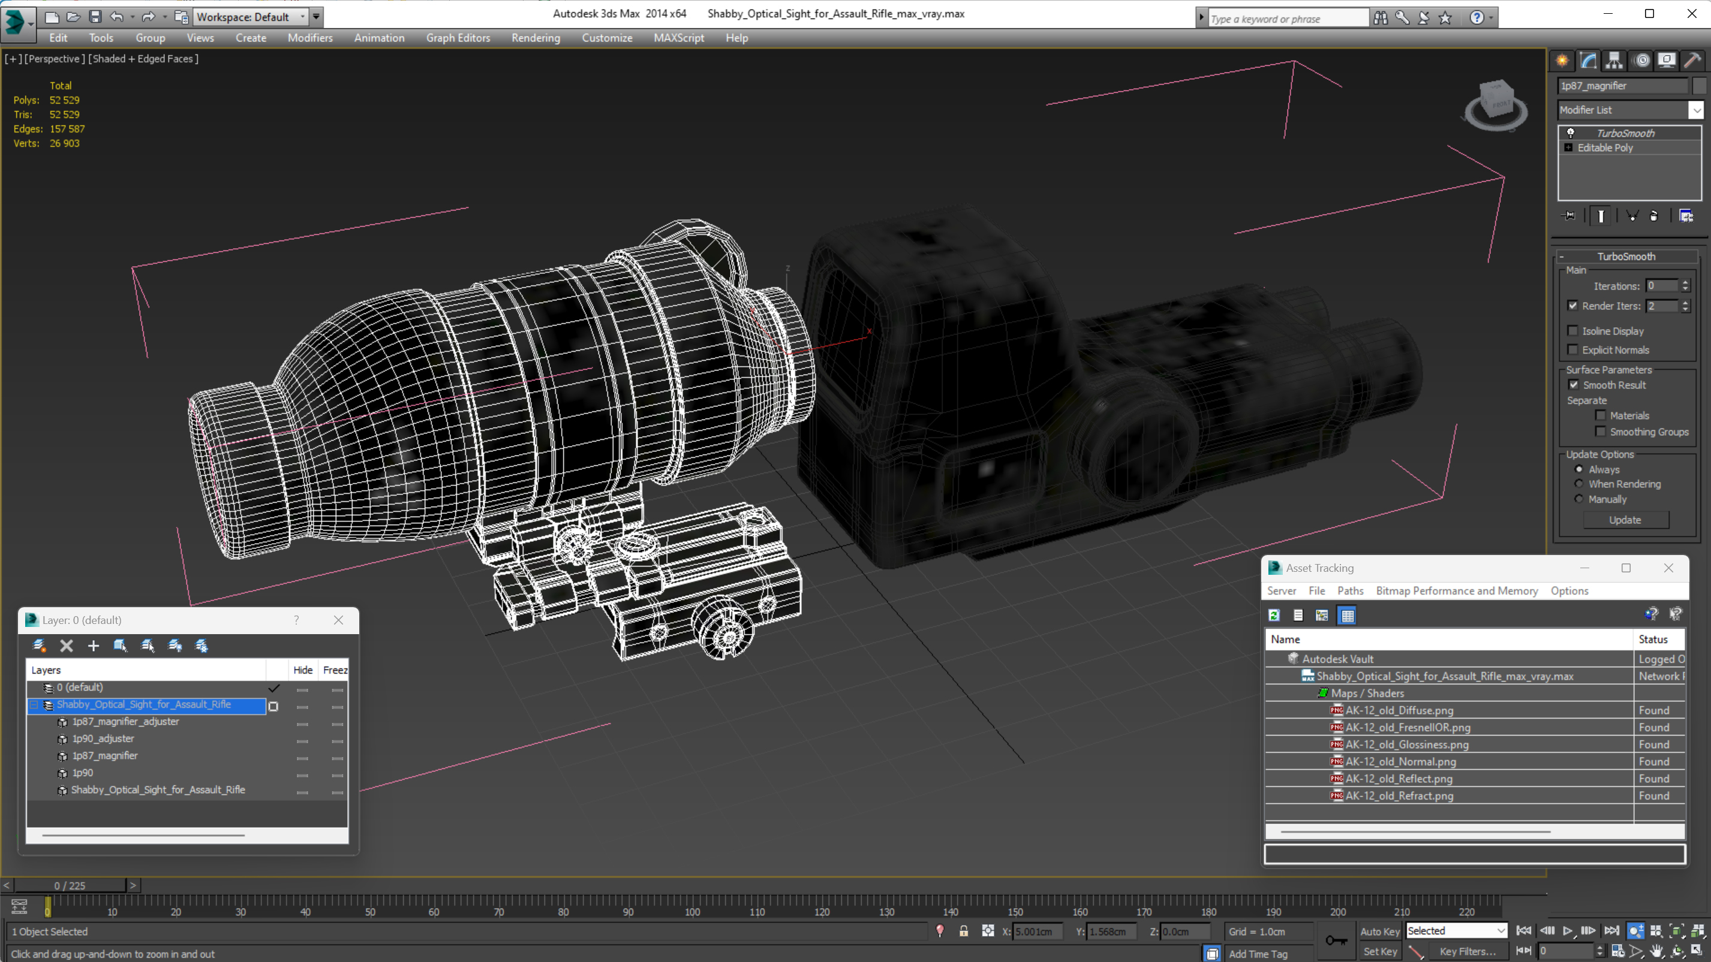Open the Bitmap Performance and Memory menu
Image resolution: width=1711 pixels, height=962 pixels.
[x=1456, y=591]
